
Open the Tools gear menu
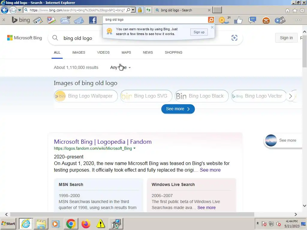click(302, 10)
